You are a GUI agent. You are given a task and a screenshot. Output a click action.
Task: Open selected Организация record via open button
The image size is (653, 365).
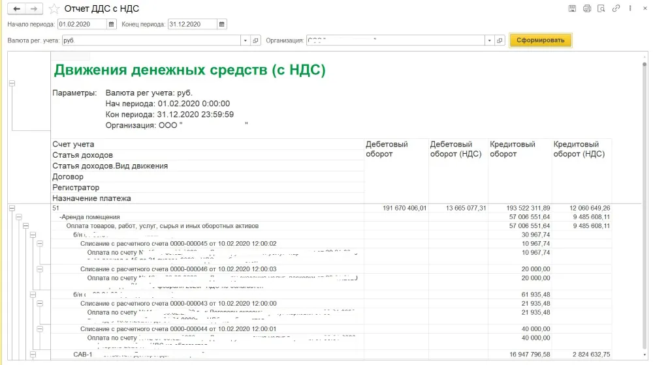[x=500, y=40]
